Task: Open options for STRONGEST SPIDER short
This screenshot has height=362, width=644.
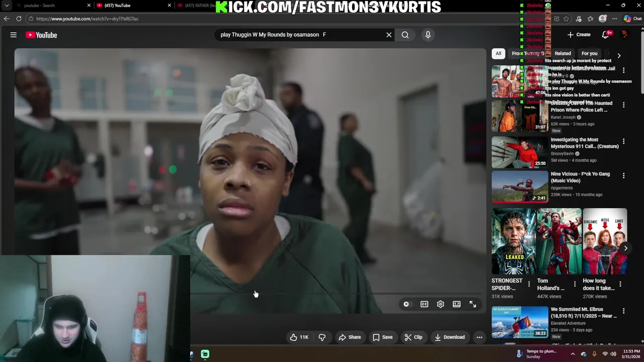Action: [529, 284]
